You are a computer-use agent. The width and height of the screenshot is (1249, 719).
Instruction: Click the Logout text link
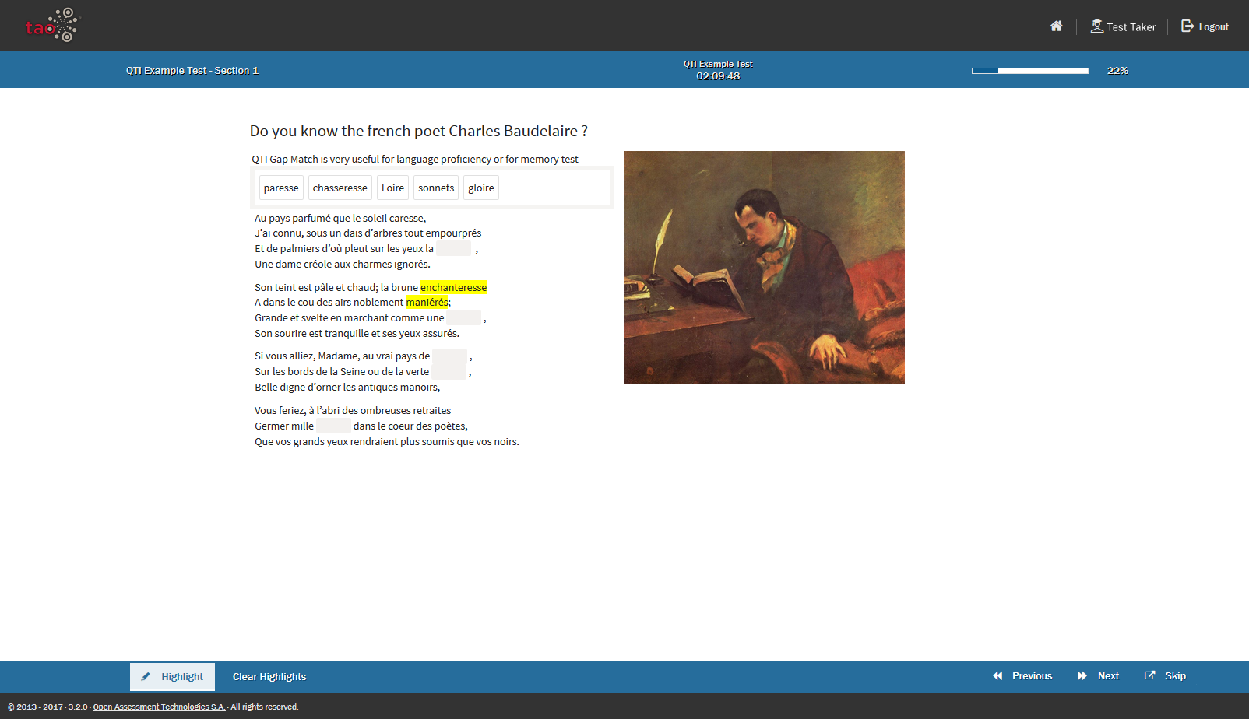click(x=1213, y=27)
